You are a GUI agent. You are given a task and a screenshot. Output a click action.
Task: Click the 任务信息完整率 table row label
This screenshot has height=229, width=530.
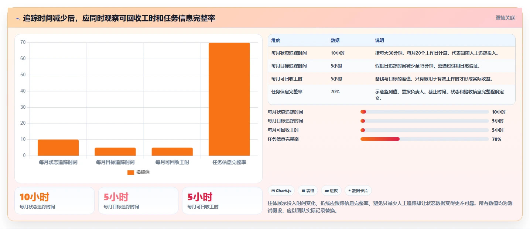pos(287,92)
